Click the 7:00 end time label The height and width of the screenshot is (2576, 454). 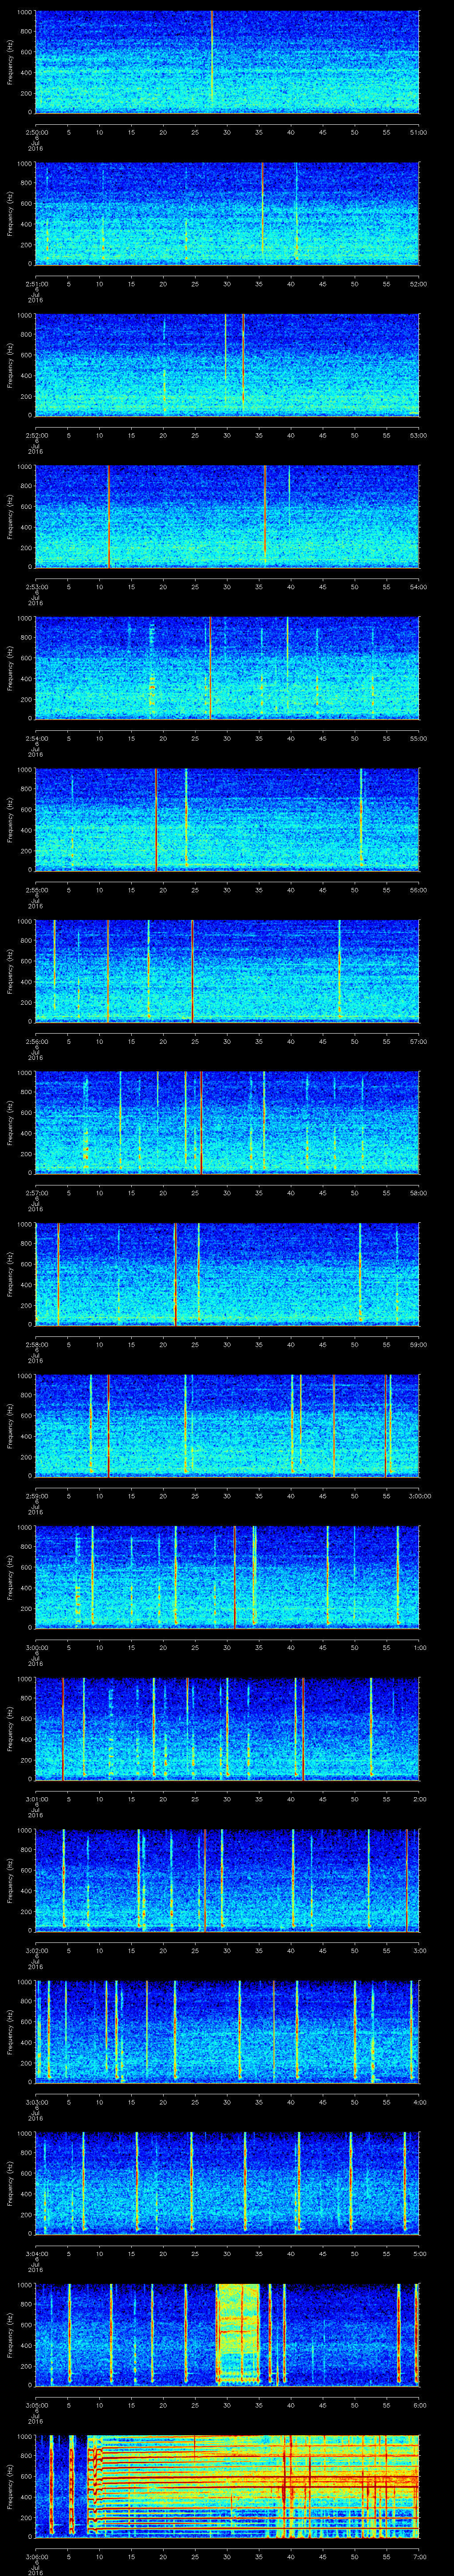click(420, 2557)
